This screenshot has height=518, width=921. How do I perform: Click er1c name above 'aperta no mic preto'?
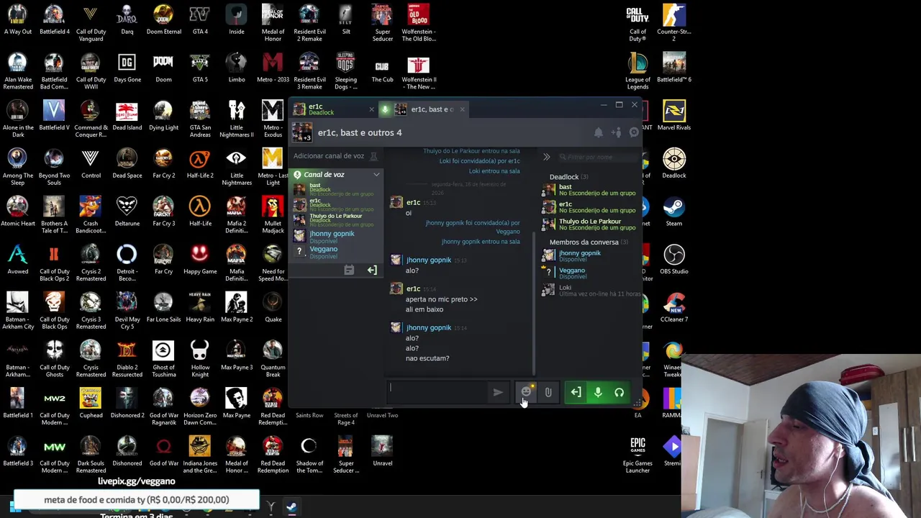point(413,289)
